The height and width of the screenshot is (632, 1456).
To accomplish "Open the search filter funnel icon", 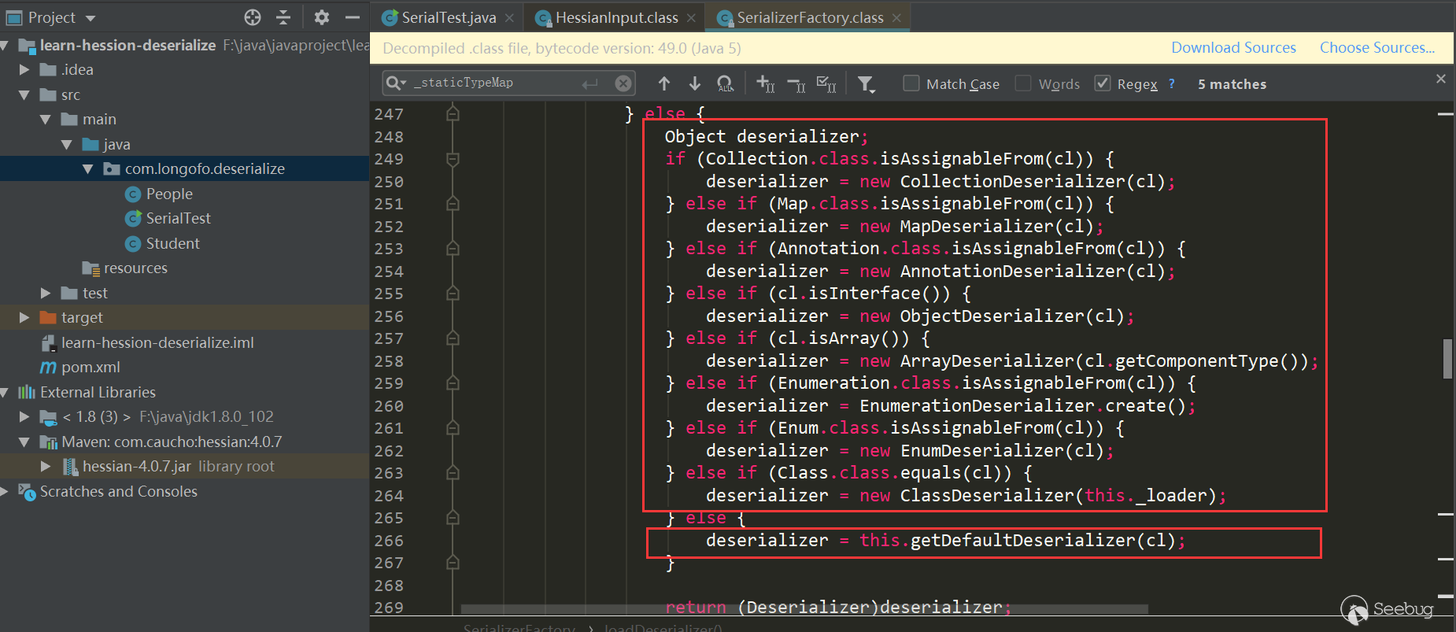I will [x=866, y=83].
